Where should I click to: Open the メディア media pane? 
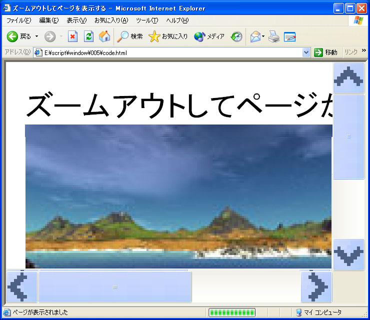coord(209,36)
